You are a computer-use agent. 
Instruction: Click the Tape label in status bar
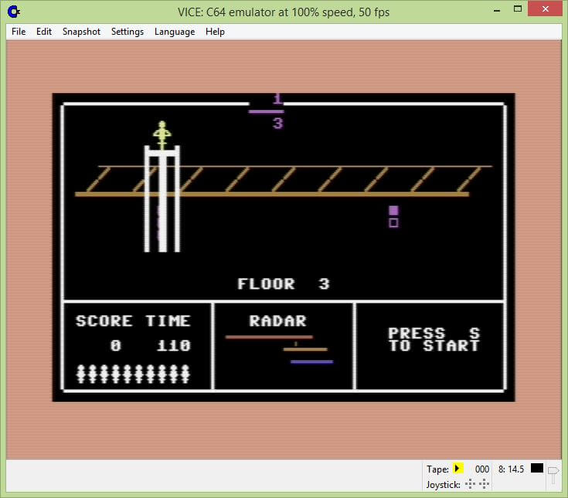pyautogui.click(x=437, y=469)
